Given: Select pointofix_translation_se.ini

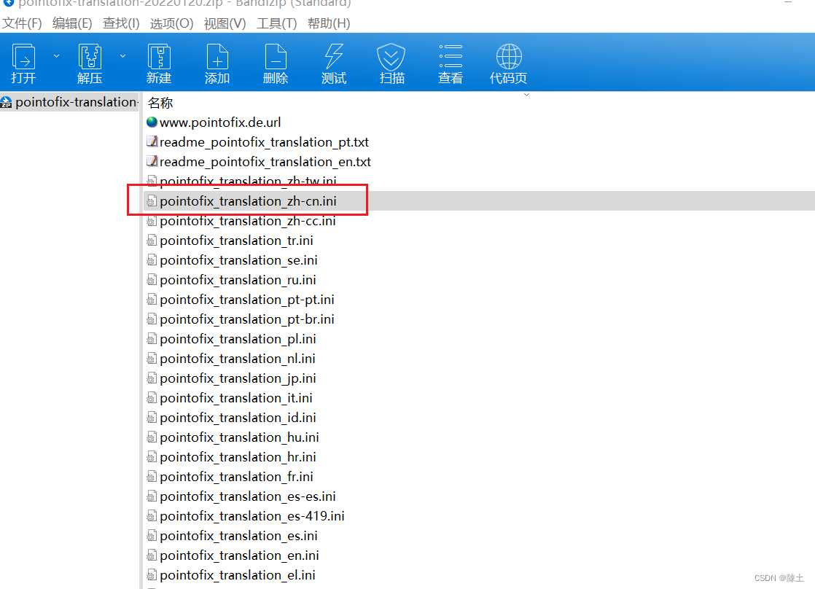Looking at the screenshot, I should [238, 260].
